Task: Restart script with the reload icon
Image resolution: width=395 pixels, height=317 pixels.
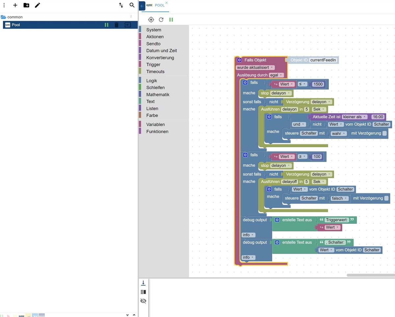Action: (x=161, y=20)
